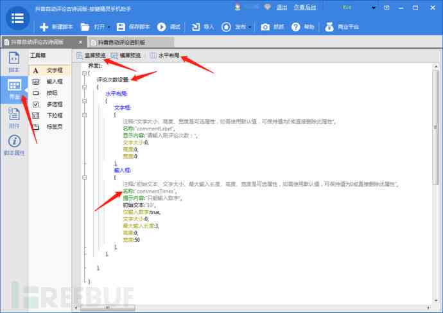This screenshot has height=313, width=443.
Task: Close the first script tab
Action: 80,42
